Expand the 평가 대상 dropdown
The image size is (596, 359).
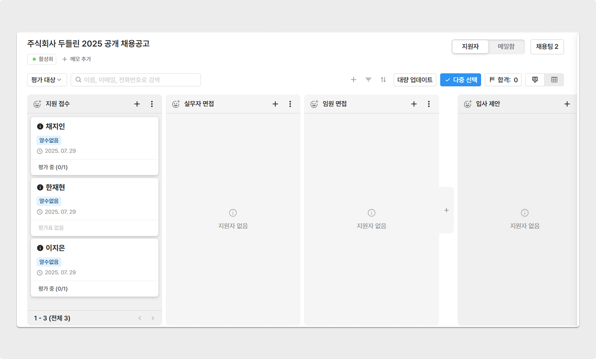tap(47, 80)
